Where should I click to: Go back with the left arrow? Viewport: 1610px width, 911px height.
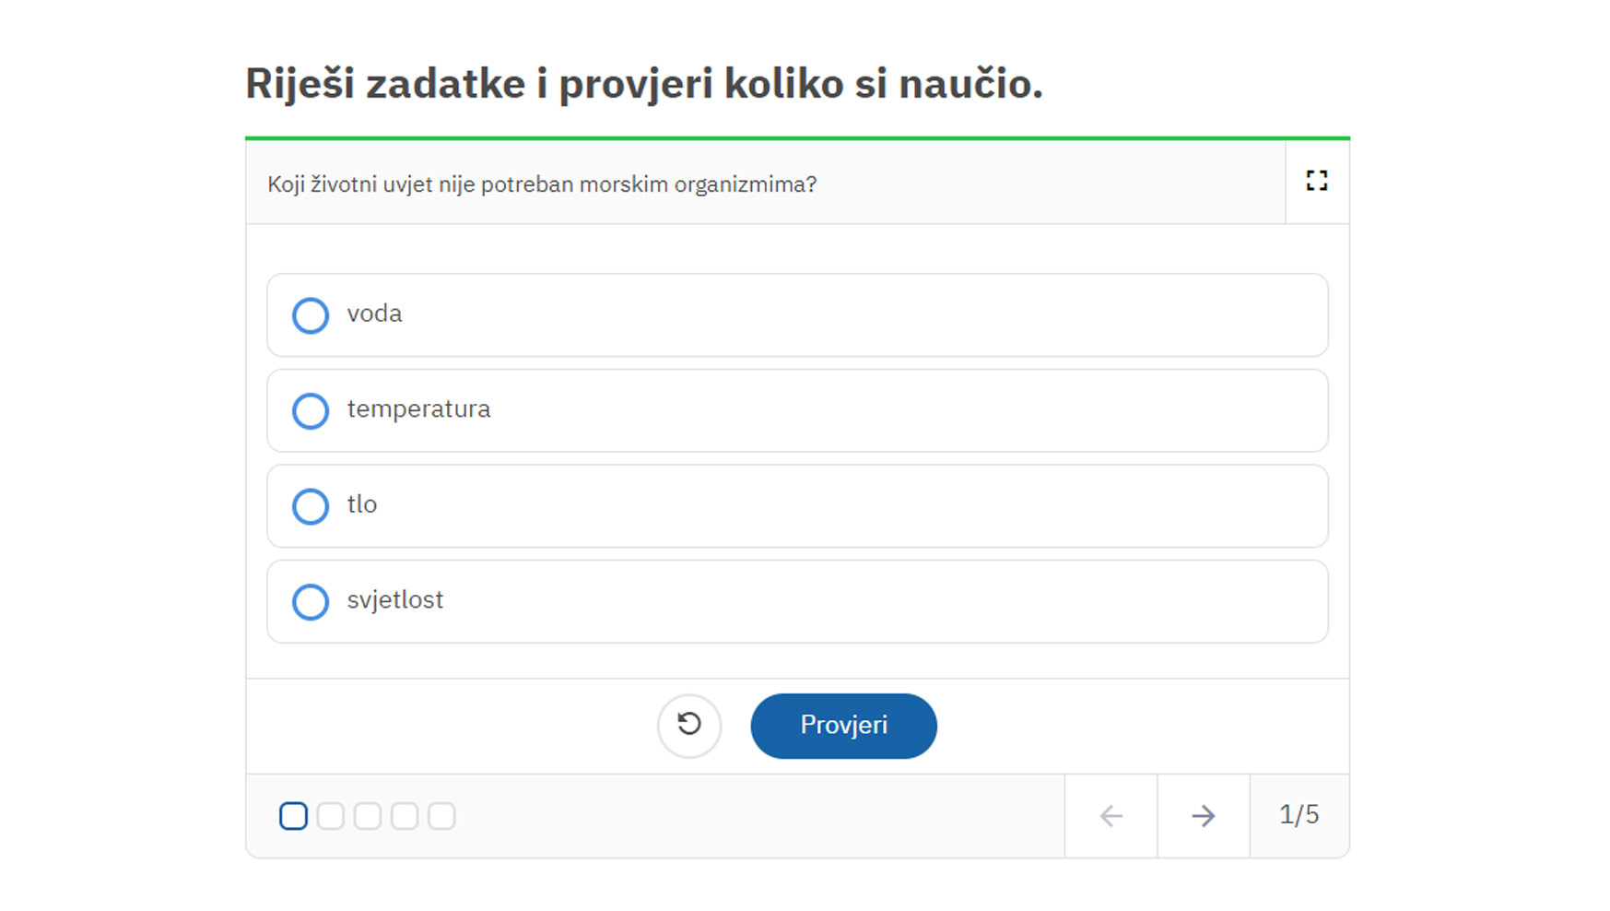point(1111,816)
